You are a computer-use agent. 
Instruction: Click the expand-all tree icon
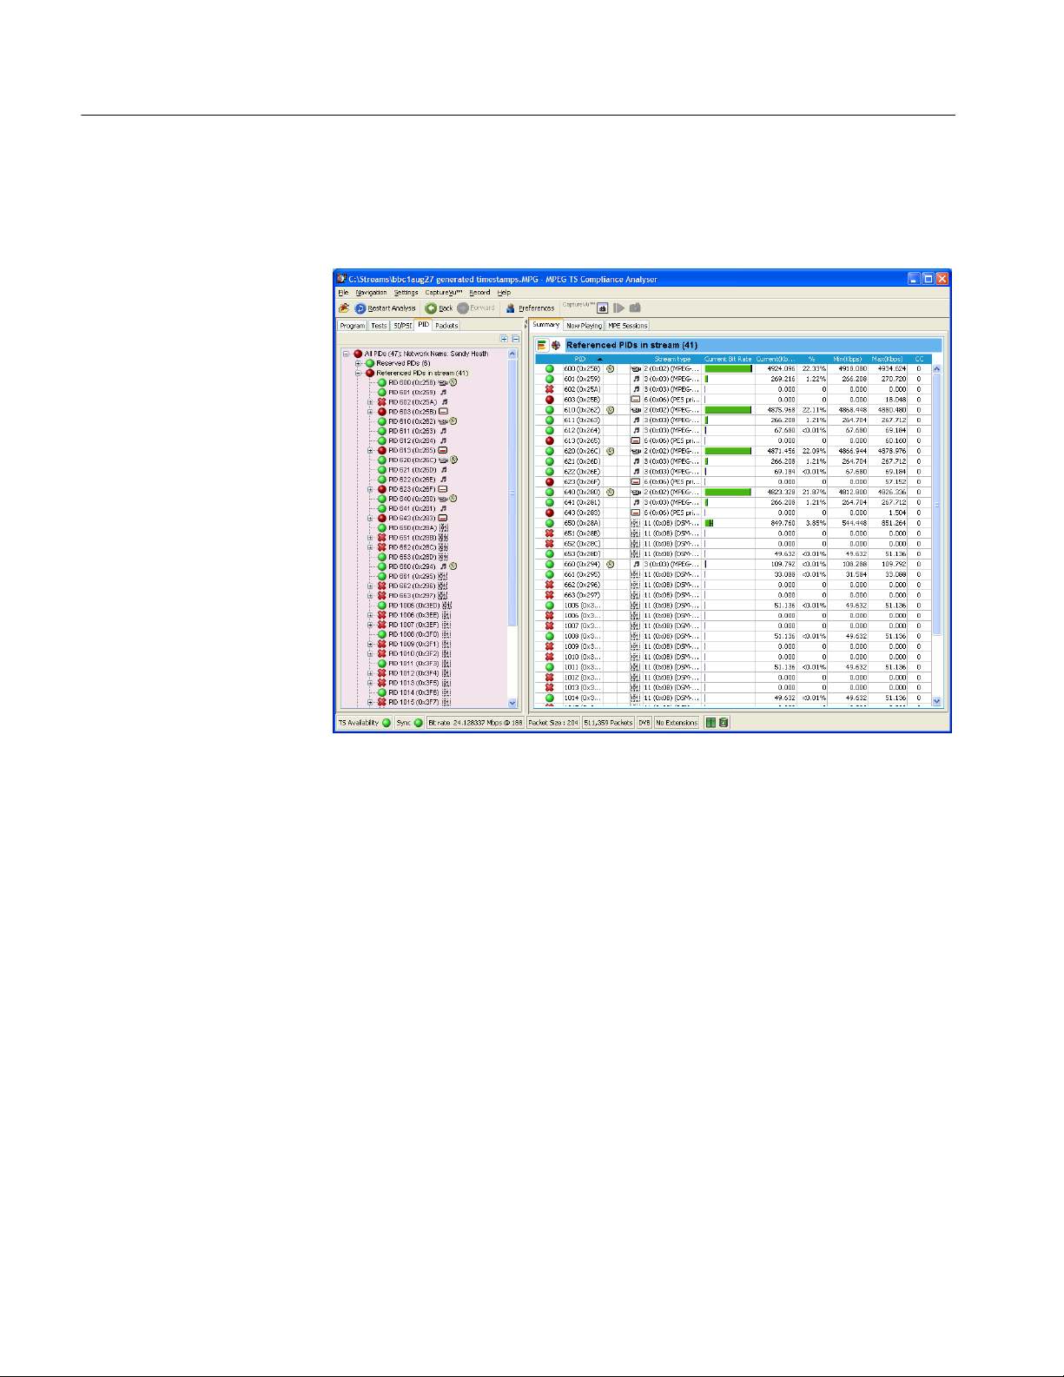click(x=504, y=339)
